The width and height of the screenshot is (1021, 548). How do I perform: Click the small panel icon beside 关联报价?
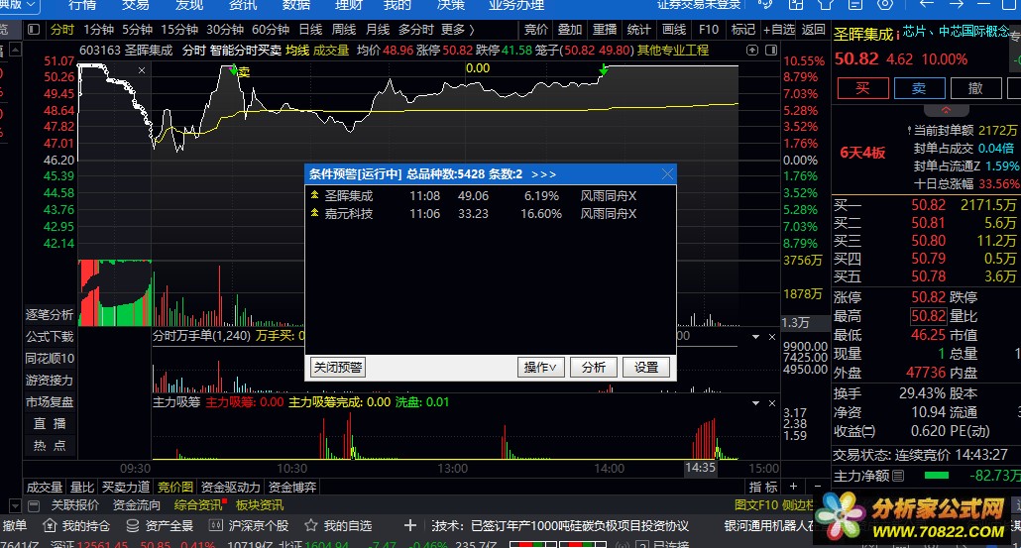(x=34, y=505)
